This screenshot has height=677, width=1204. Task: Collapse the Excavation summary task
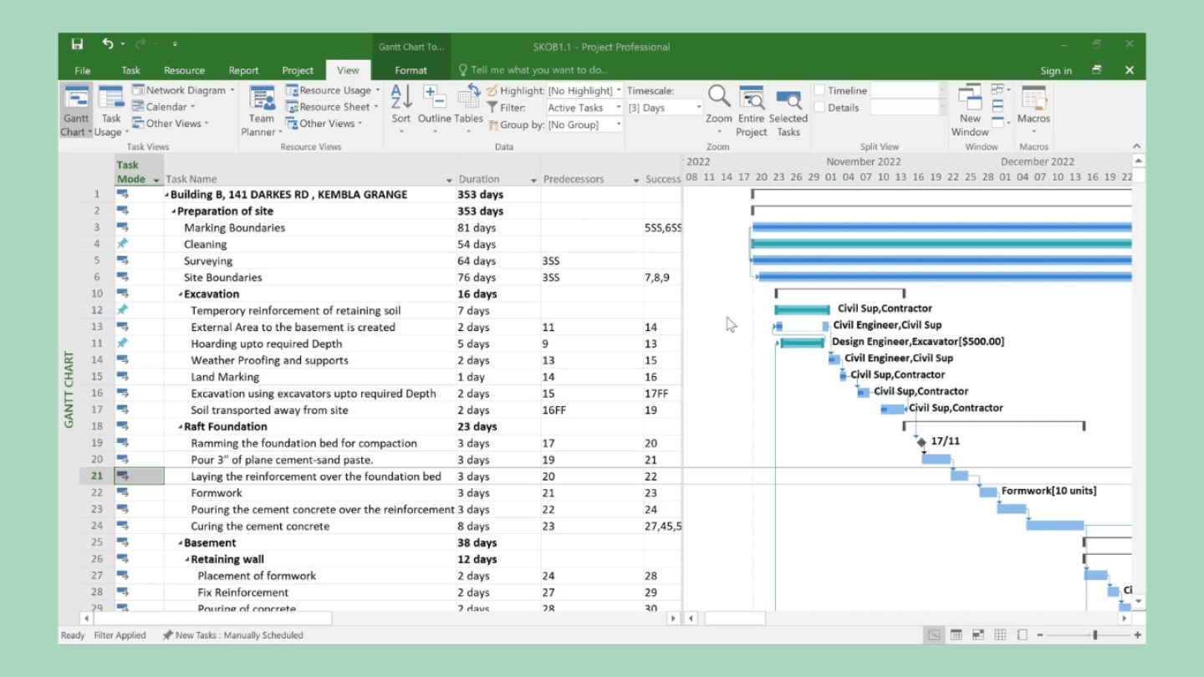pyautogui.click(x=181, y=294)
